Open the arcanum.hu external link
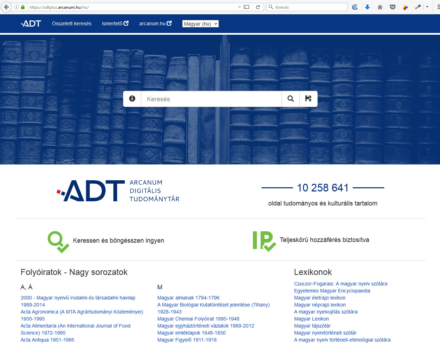 [x=155, y=23]
